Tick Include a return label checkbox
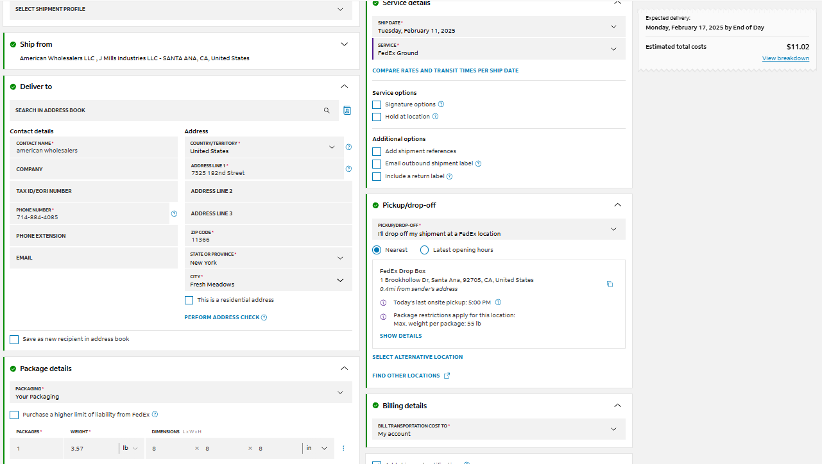The image size is (822, 464). 377,176
